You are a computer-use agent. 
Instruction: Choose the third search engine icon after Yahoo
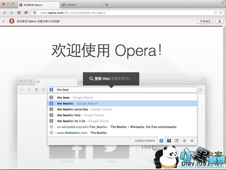click(177, 141)
